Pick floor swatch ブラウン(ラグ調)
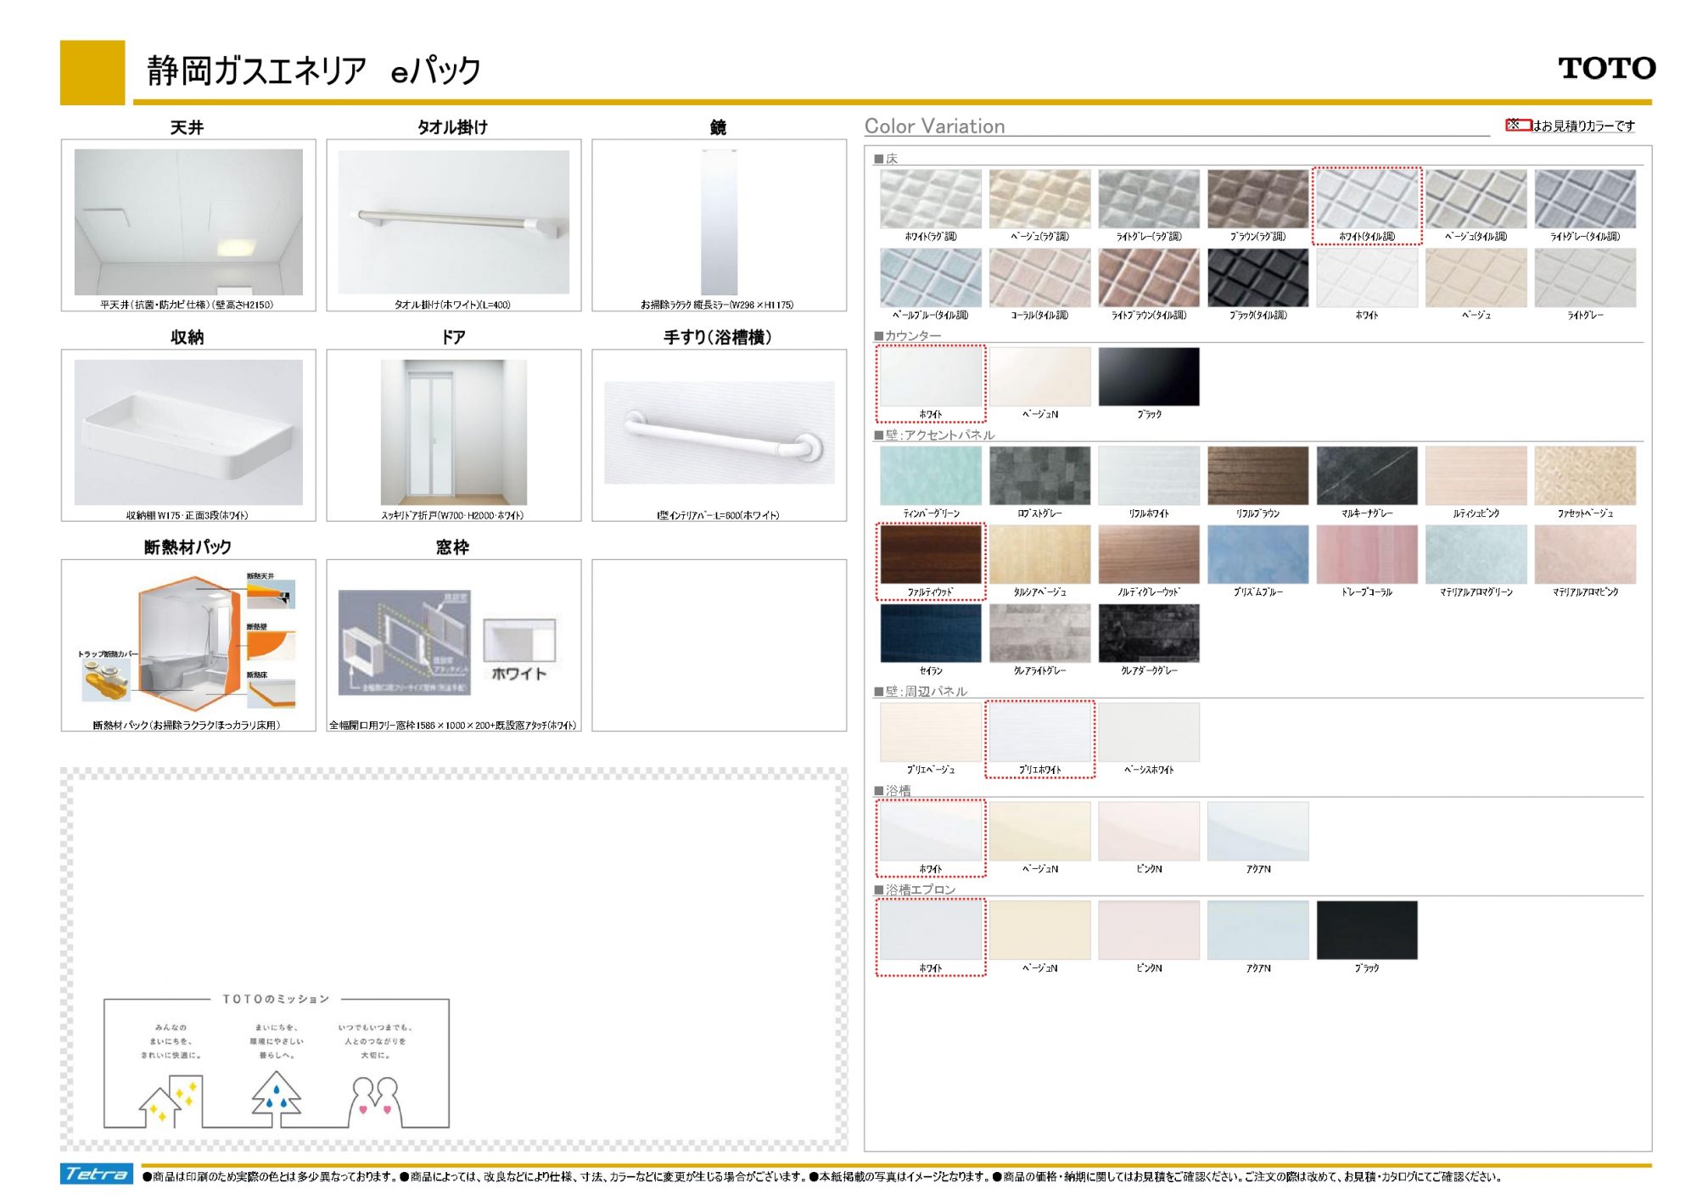Screen dimensions: 1697x1200 coord(1257,199)
